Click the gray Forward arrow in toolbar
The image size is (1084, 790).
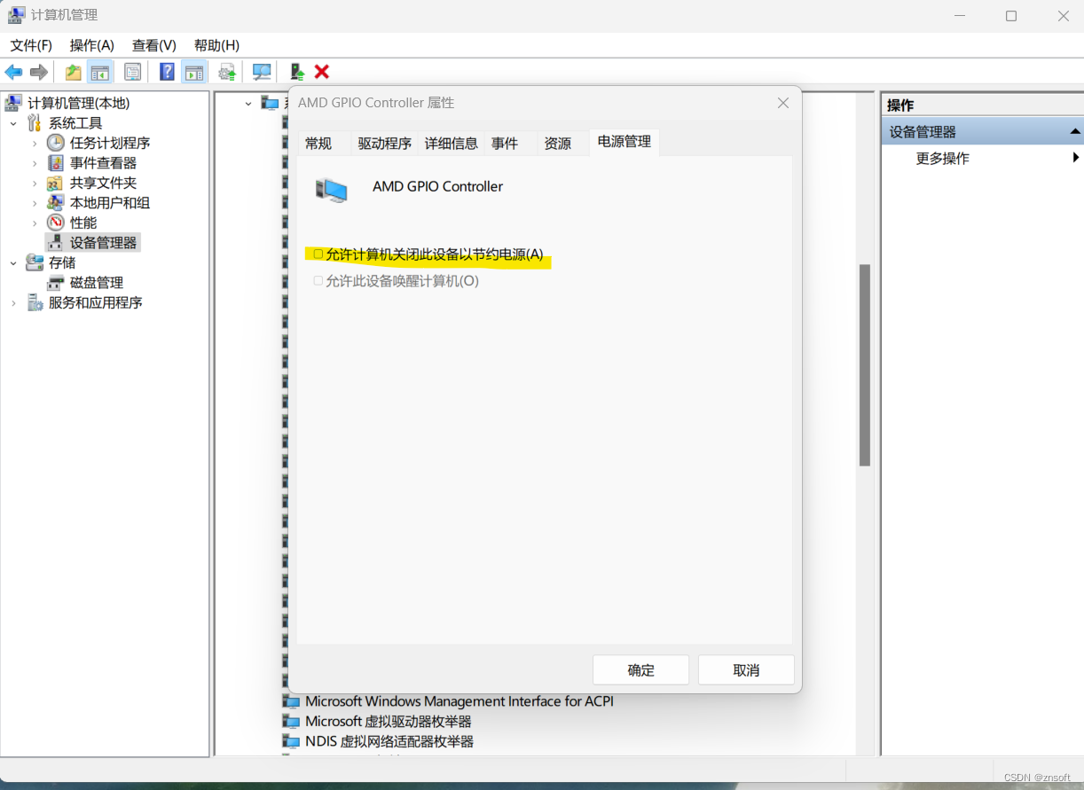coord(39,72)
